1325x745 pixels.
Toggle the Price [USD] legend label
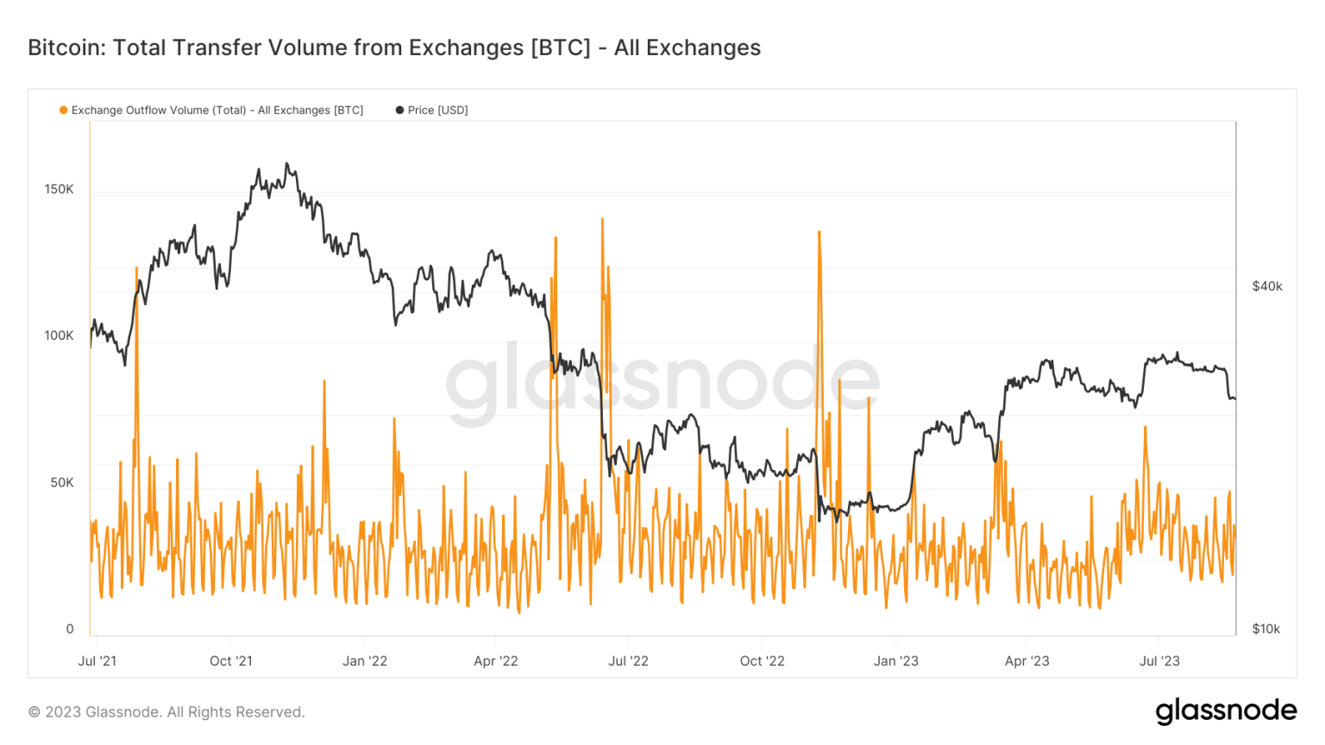tap(437, 110)
